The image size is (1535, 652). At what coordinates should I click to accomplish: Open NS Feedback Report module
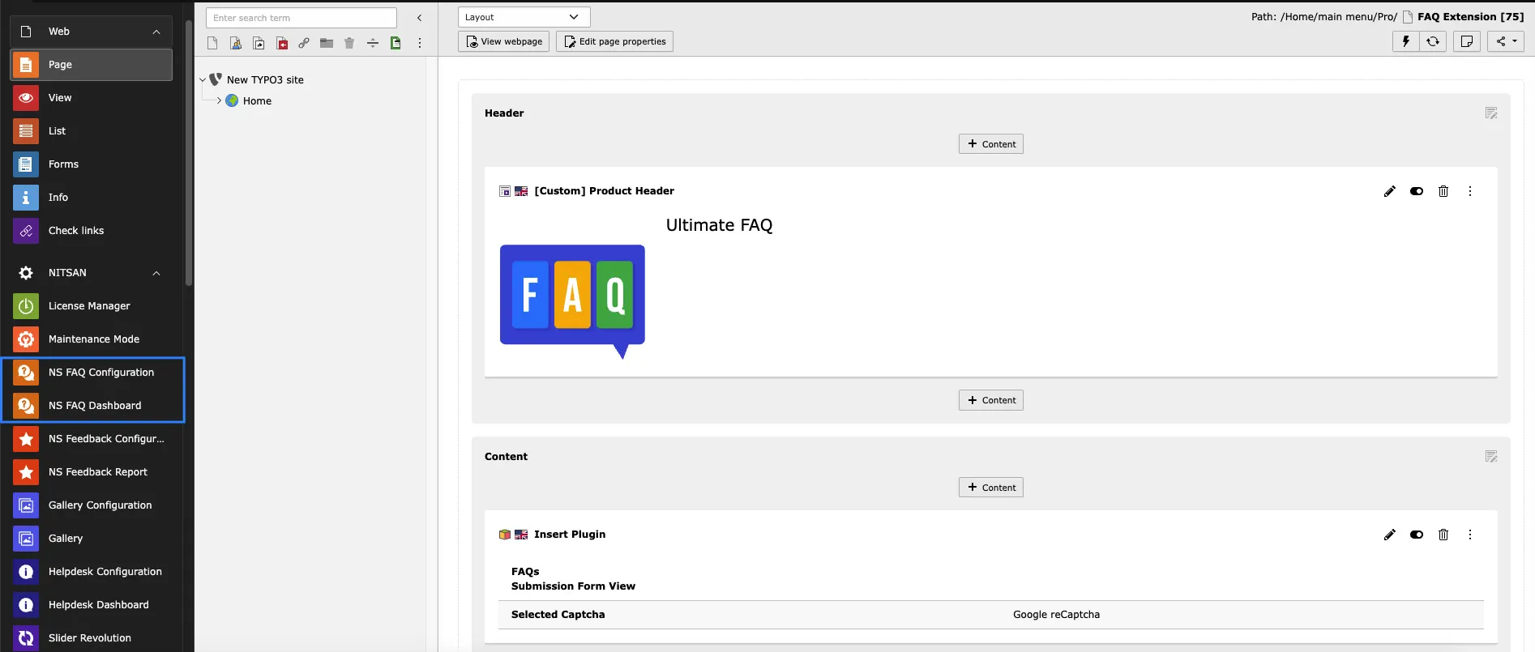[91, 472]
